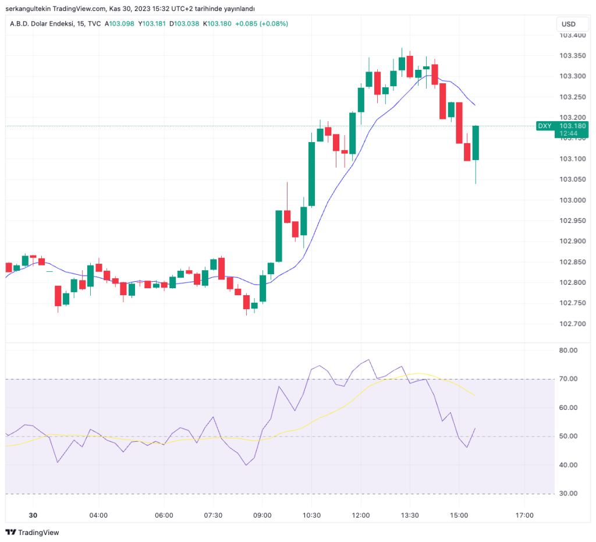Click the latest green candle body
The width and height of the screenshot is (596, 542).
click(x=476, y=143)
